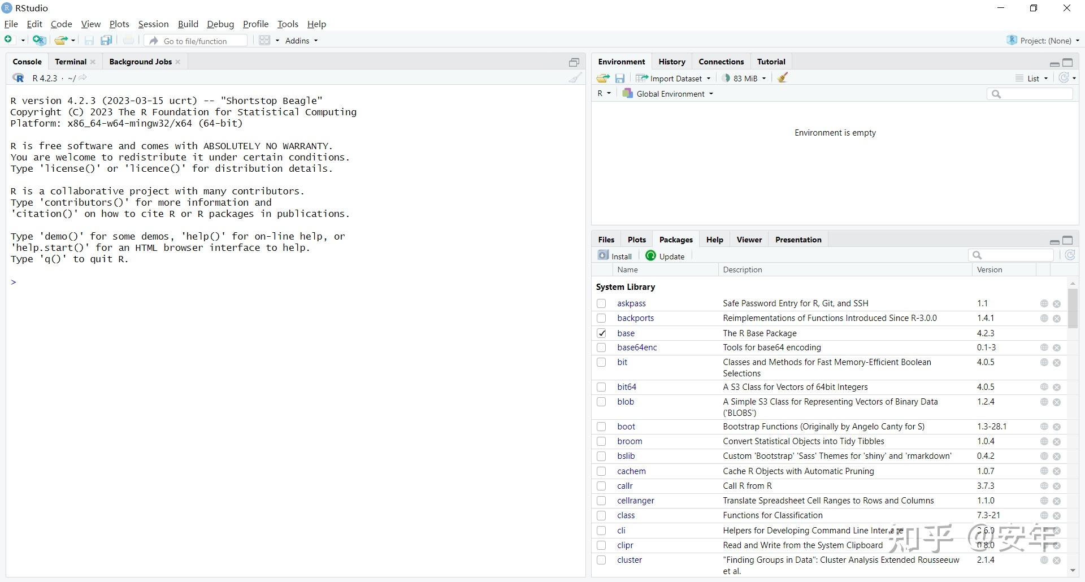Open the List view mode dropdown
The width and height of the screenshot is (1085, 582).
pos(1032,78)
